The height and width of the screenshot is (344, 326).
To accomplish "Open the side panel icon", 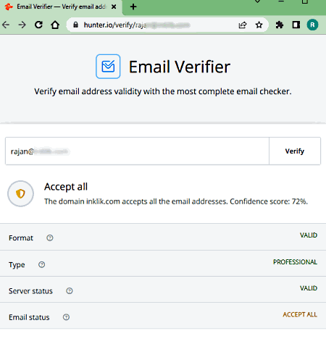I will (296, 25).
